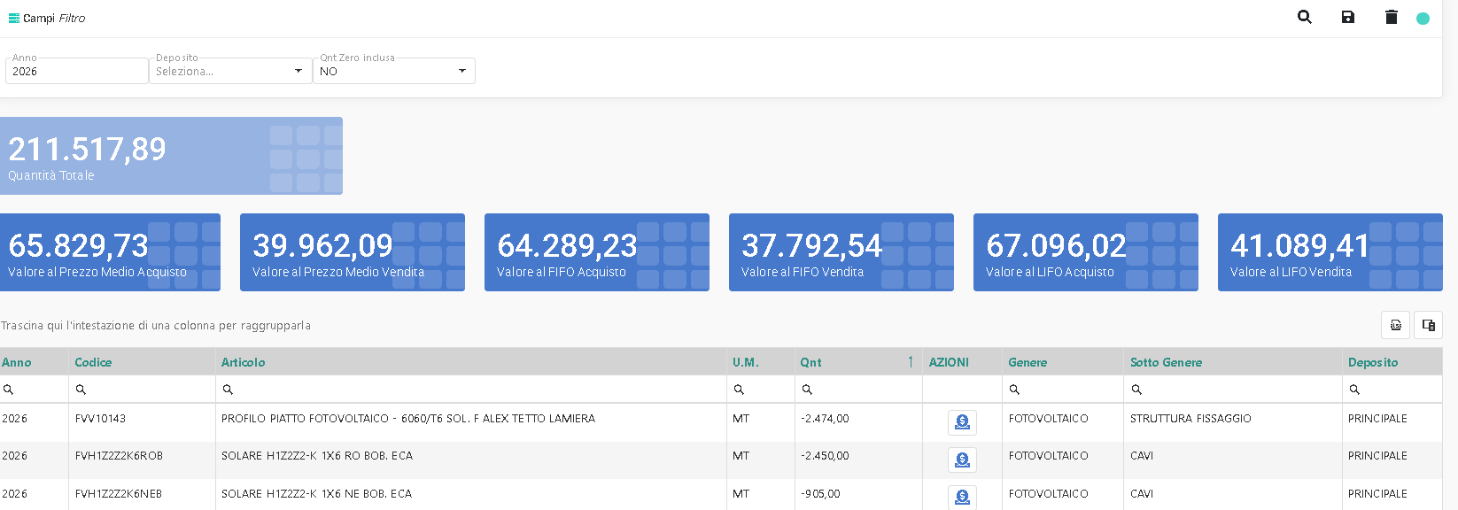Open the column chooser icon above the grid

pos(1428,325)
